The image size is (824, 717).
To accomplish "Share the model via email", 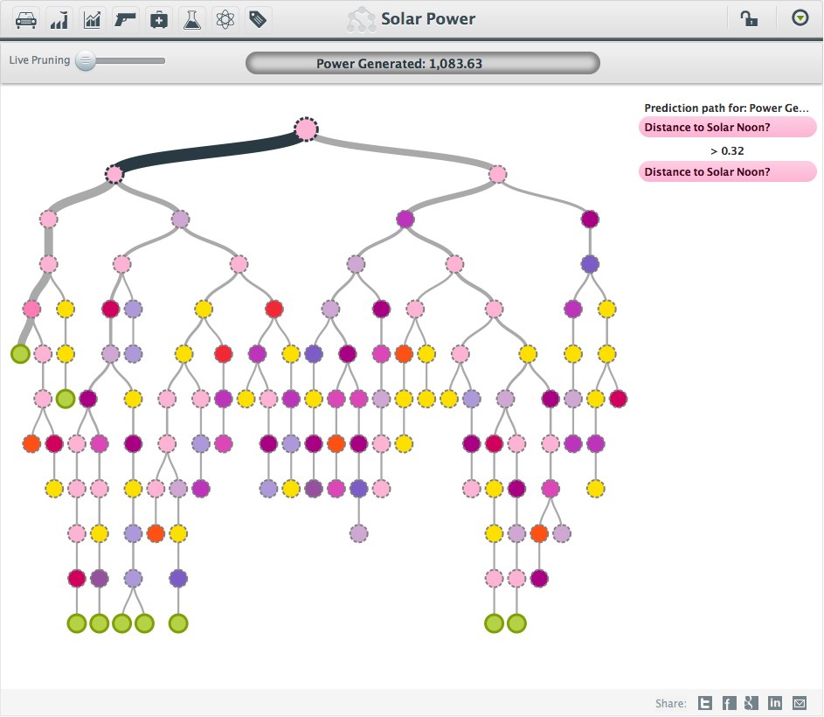I will pyautogui.click(x=799, y=702).
